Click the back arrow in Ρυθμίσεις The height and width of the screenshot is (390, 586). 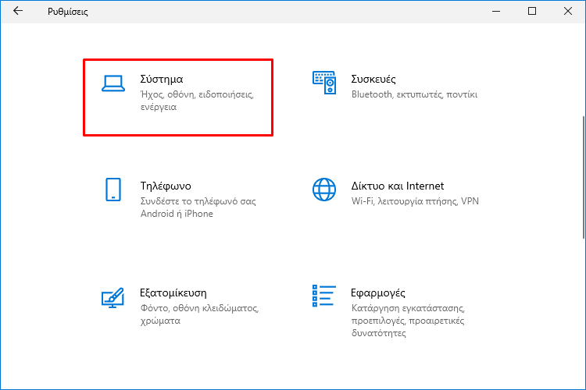(x=17, y=11)
